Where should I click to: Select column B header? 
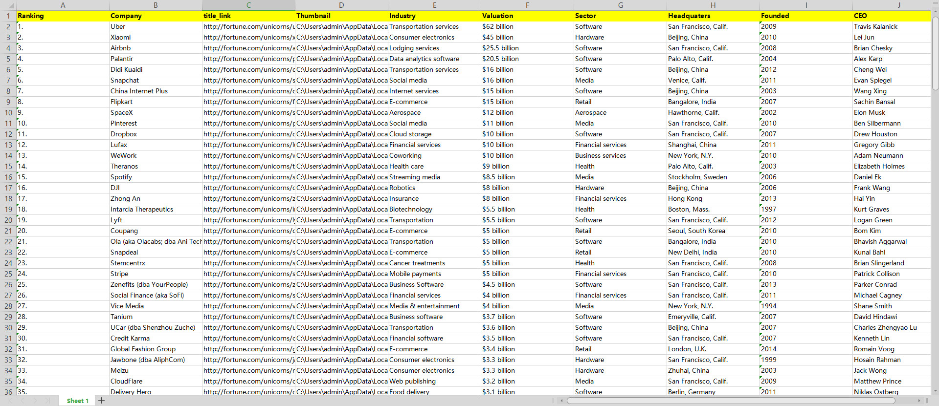click(156, 5)
